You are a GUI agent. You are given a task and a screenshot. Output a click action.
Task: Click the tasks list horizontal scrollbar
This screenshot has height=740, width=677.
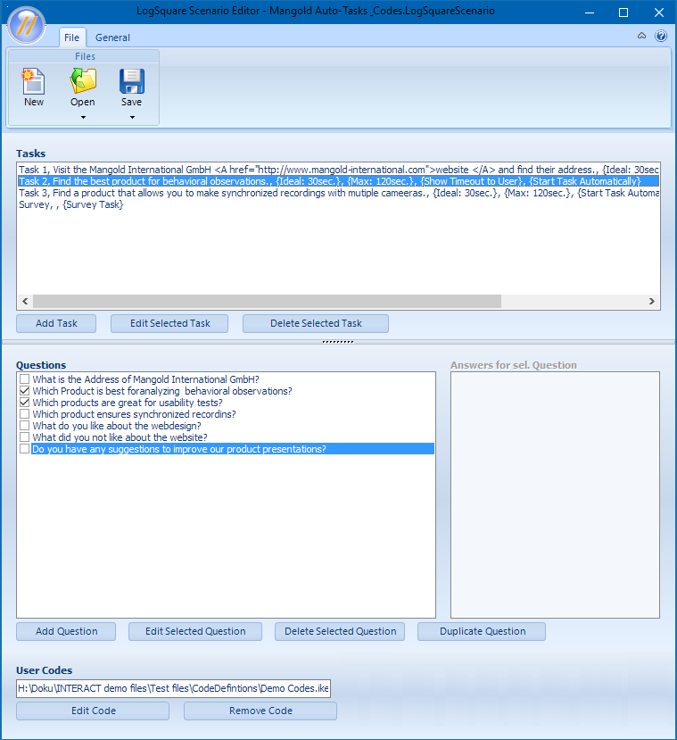[268, 302]
